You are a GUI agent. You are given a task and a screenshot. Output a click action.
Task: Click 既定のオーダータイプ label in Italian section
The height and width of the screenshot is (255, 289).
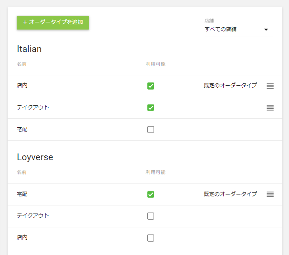[x=230, y=86]
